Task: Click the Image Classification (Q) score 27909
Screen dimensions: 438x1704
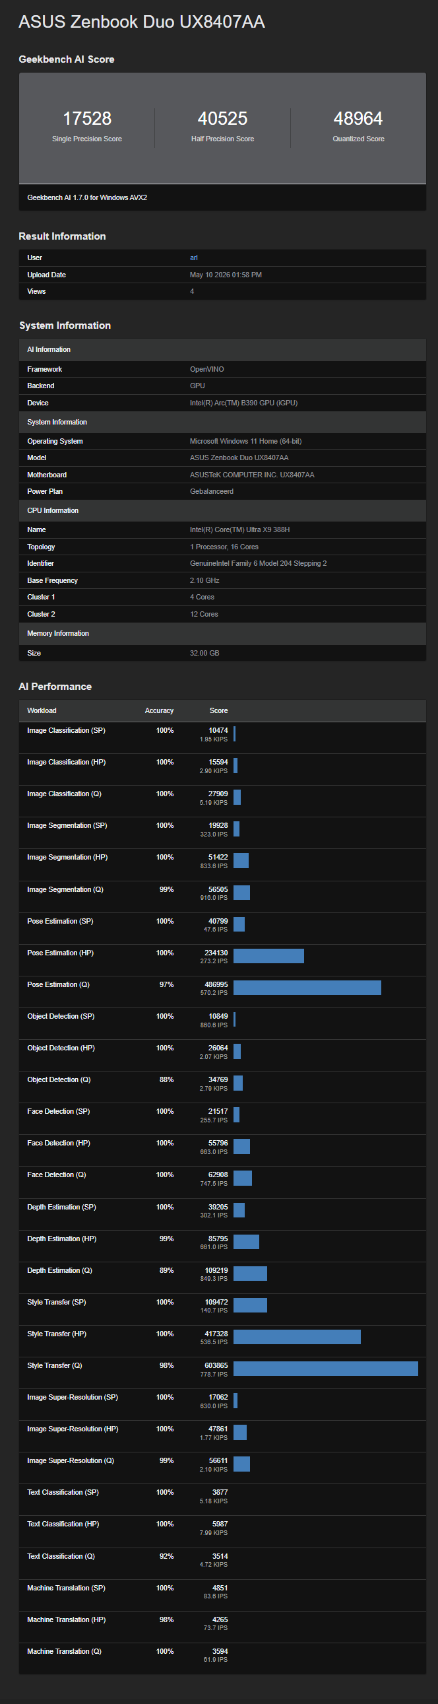Action: click(218, 794)
